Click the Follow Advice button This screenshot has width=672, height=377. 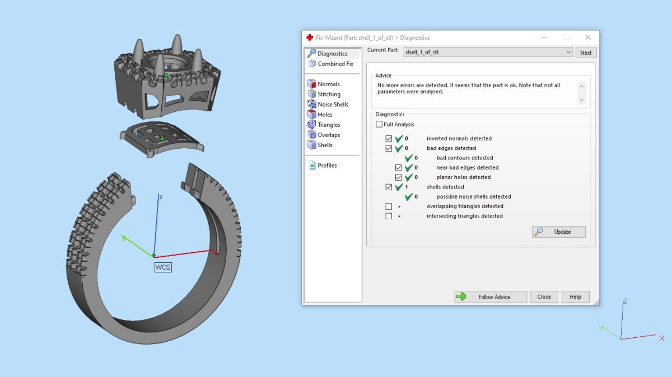point(490,297)
